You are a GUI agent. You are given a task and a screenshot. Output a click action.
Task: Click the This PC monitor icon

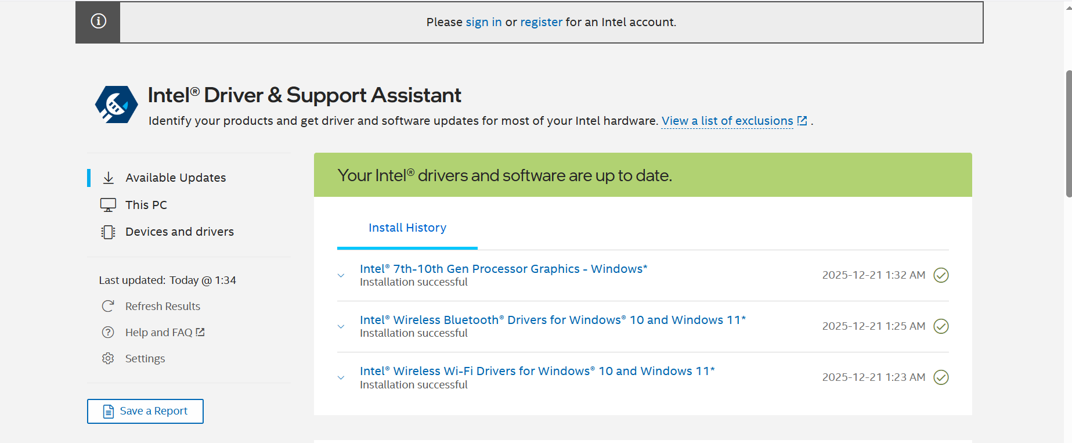pos(108,205)
